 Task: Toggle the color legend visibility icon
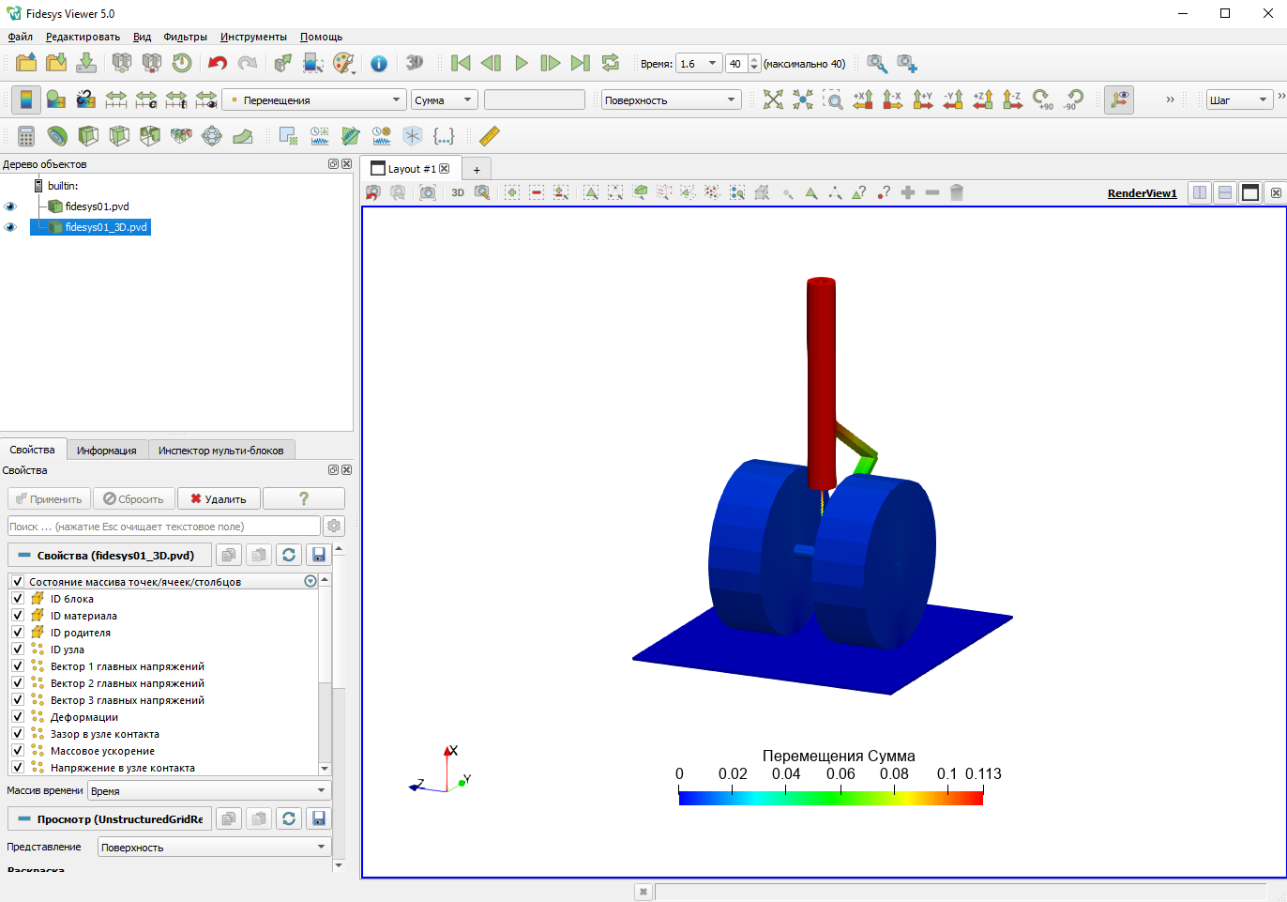(25, 99)
